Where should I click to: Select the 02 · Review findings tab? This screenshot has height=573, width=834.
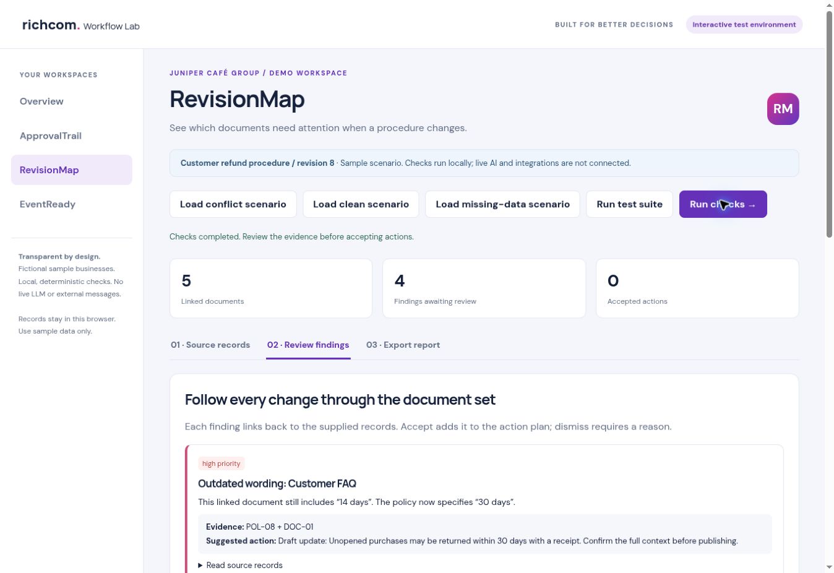(x=308, y=345)
